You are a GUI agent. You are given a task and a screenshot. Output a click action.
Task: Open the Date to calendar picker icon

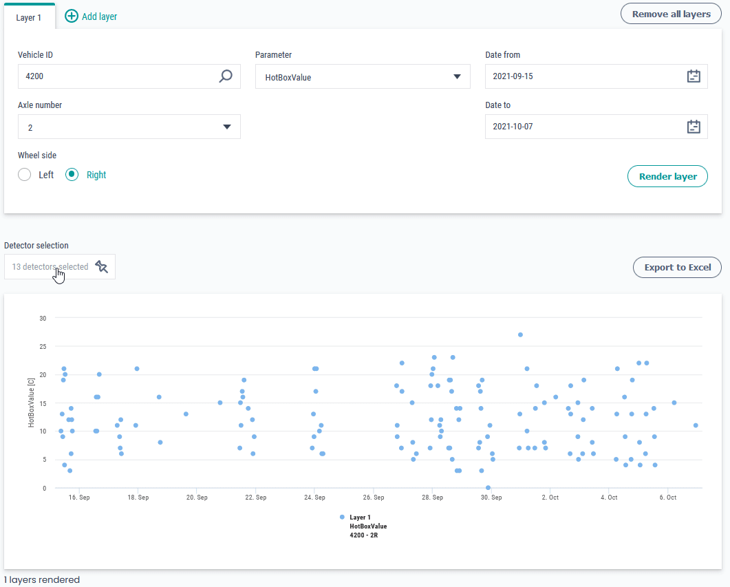click(694, 127)
